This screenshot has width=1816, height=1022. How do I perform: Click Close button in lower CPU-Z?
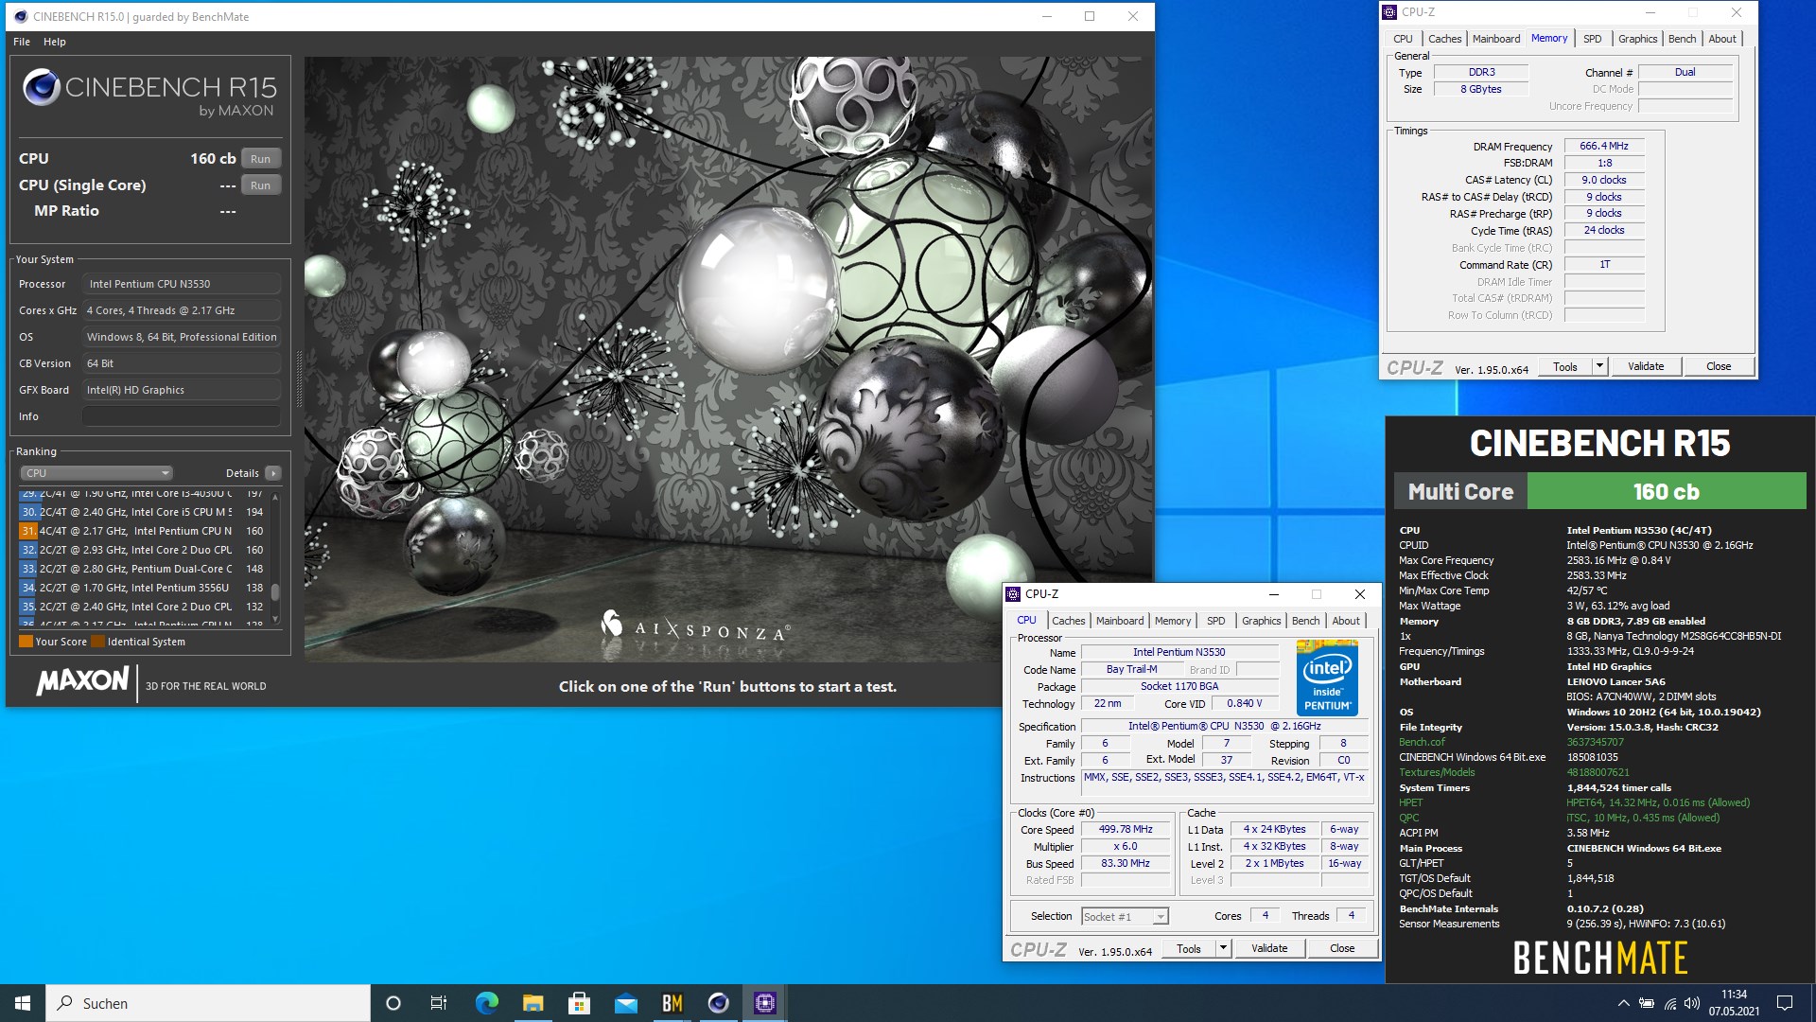(1342, 949)
